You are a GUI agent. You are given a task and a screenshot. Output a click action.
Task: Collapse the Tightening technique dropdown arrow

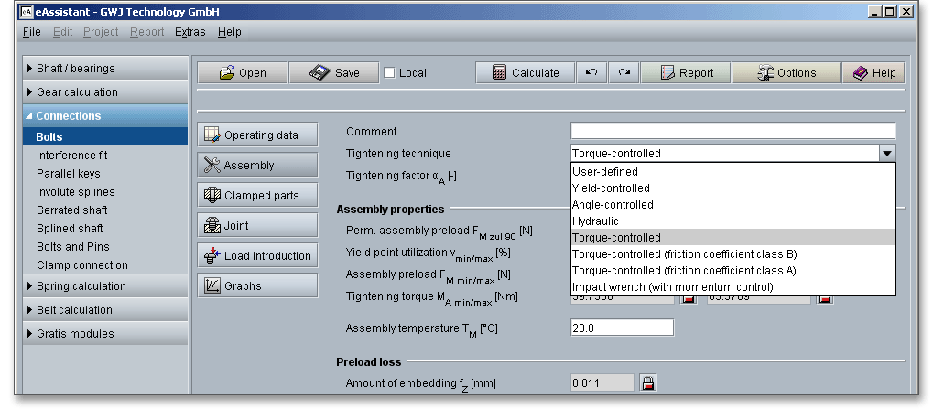tap(886, 154)
